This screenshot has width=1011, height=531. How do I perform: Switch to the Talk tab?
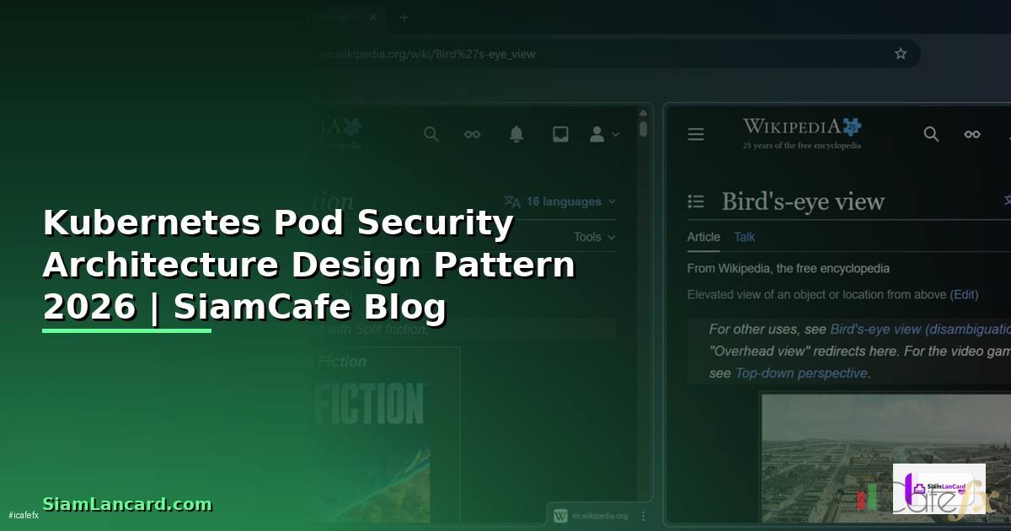coord(745,237)
